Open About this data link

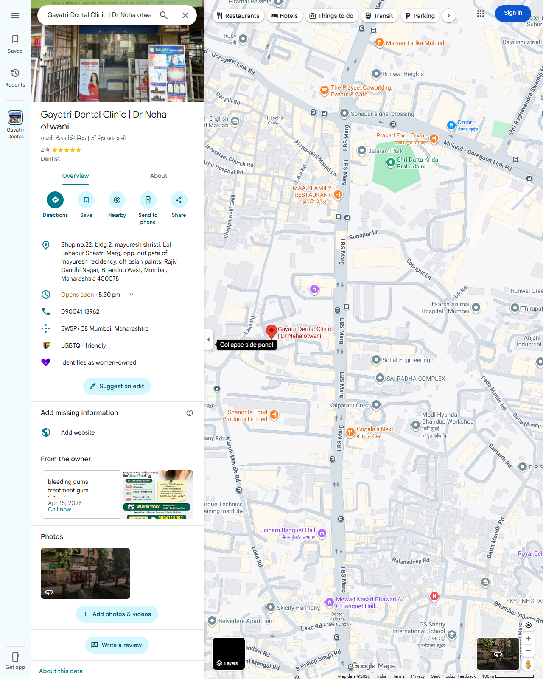click(x=61, y=671)
